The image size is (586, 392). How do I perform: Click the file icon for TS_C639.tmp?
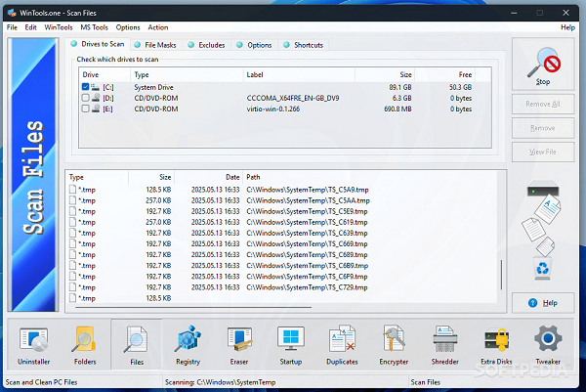[x=72, y=233]
